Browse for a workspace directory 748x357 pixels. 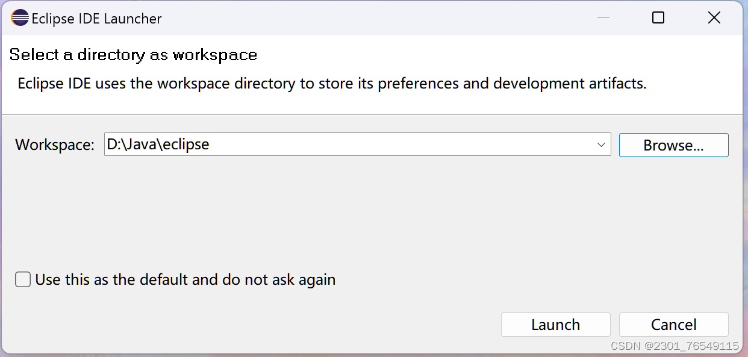pyautogui.click(x=673, y=144)
